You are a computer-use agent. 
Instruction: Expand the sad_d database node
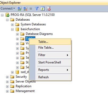coord(12,72)
